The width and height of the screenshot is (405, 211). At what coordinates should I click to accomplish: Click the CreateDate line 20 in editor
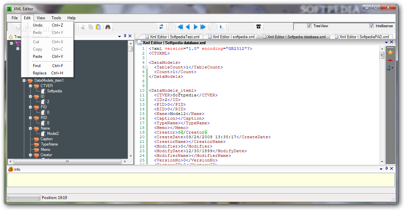tap(210, 137)
